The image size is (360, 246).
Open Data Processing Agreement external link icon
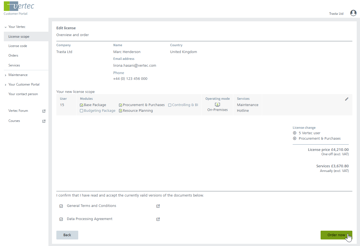pos(158,219)
